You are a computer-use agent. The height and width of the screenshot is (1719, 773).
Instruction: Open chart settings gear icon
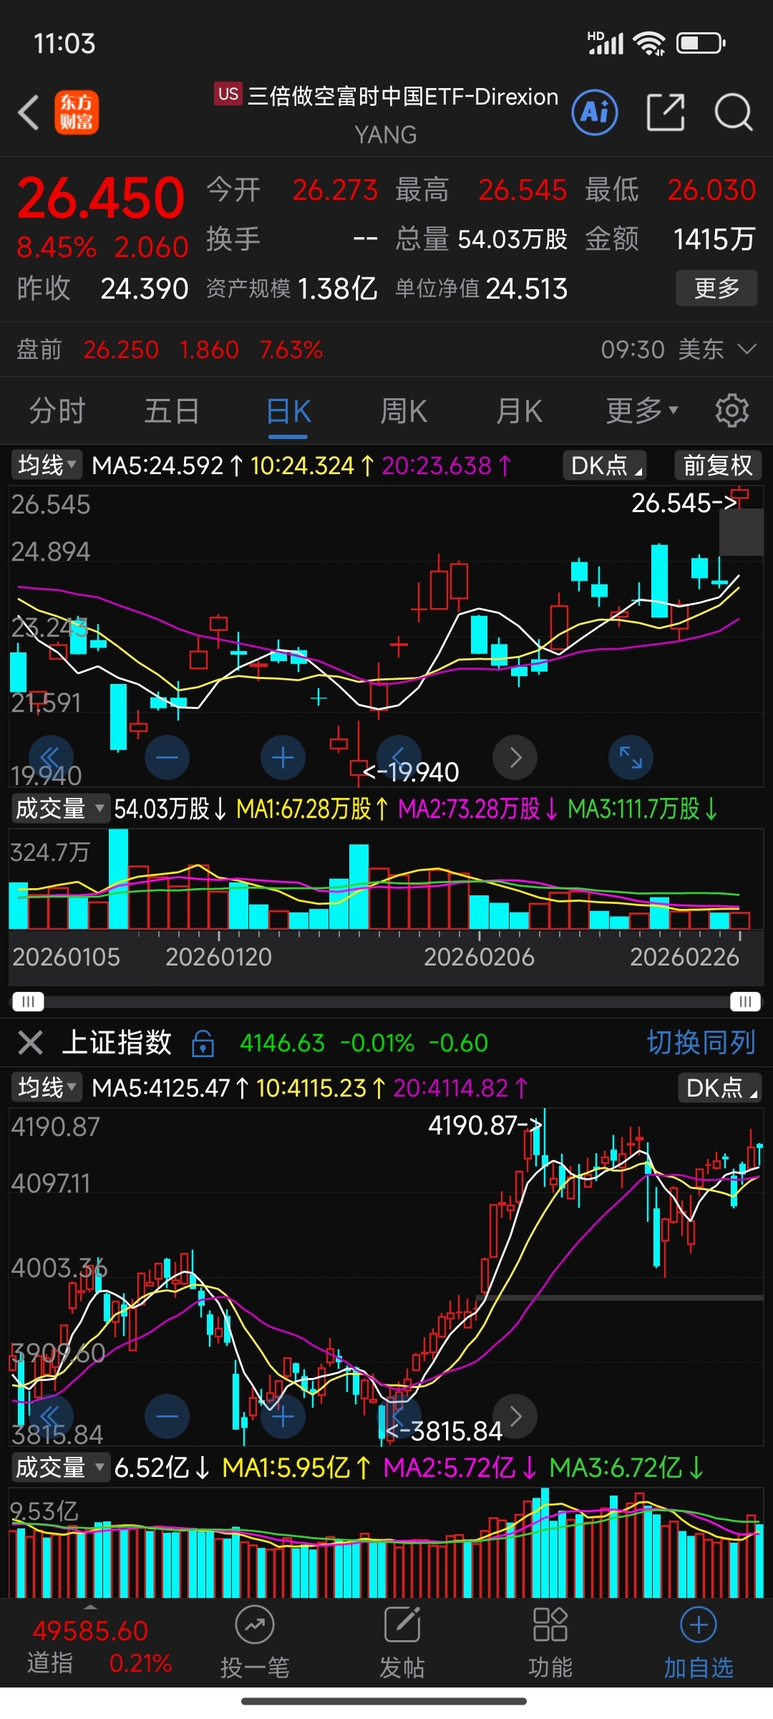pos(731,410)
